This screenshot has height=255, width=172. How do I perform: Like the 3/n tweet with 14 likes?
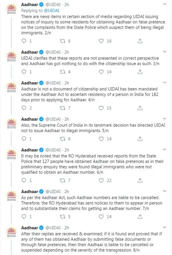(x=101, y=72)
